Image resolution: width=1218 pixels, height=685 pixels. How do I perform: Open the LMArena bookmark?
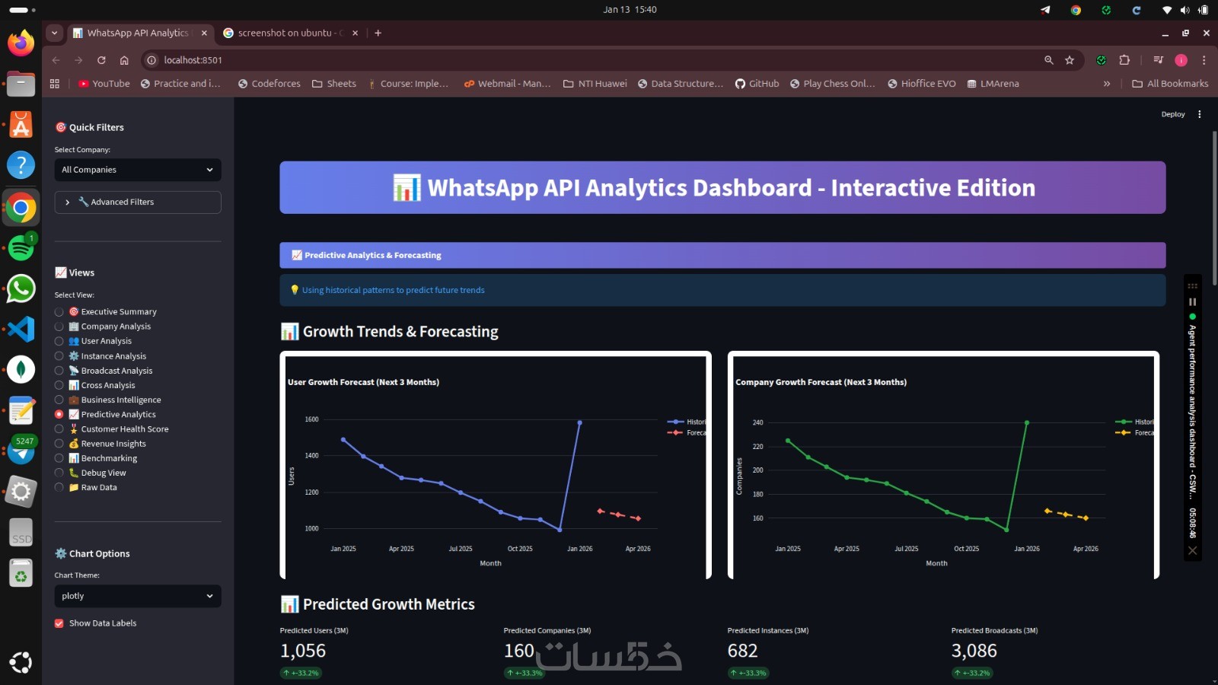[x=993, y=84]
